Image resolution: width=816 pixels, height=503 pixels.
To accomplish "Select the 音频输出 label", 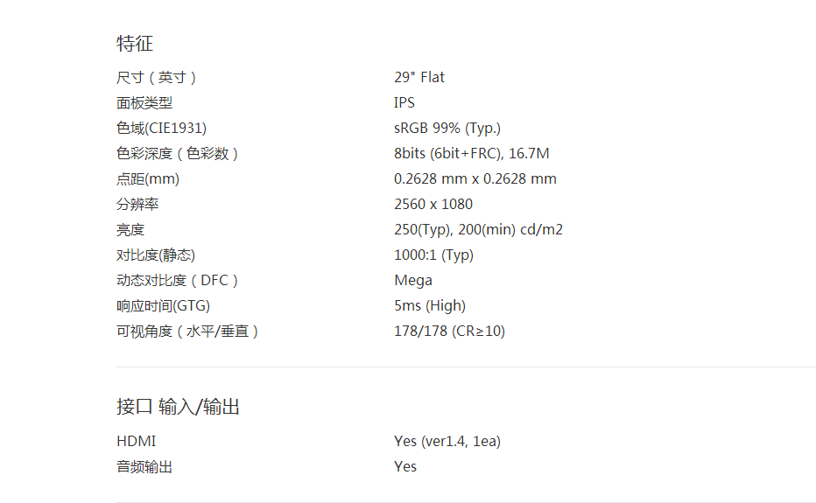I will 144,466.
